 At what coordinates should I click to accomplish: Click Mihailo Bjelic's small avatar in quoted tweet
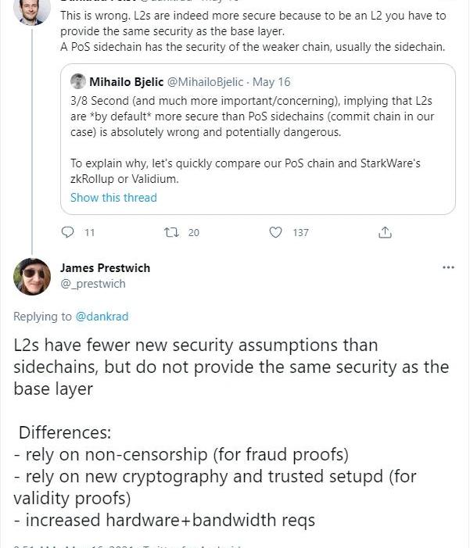pos(78,81)
